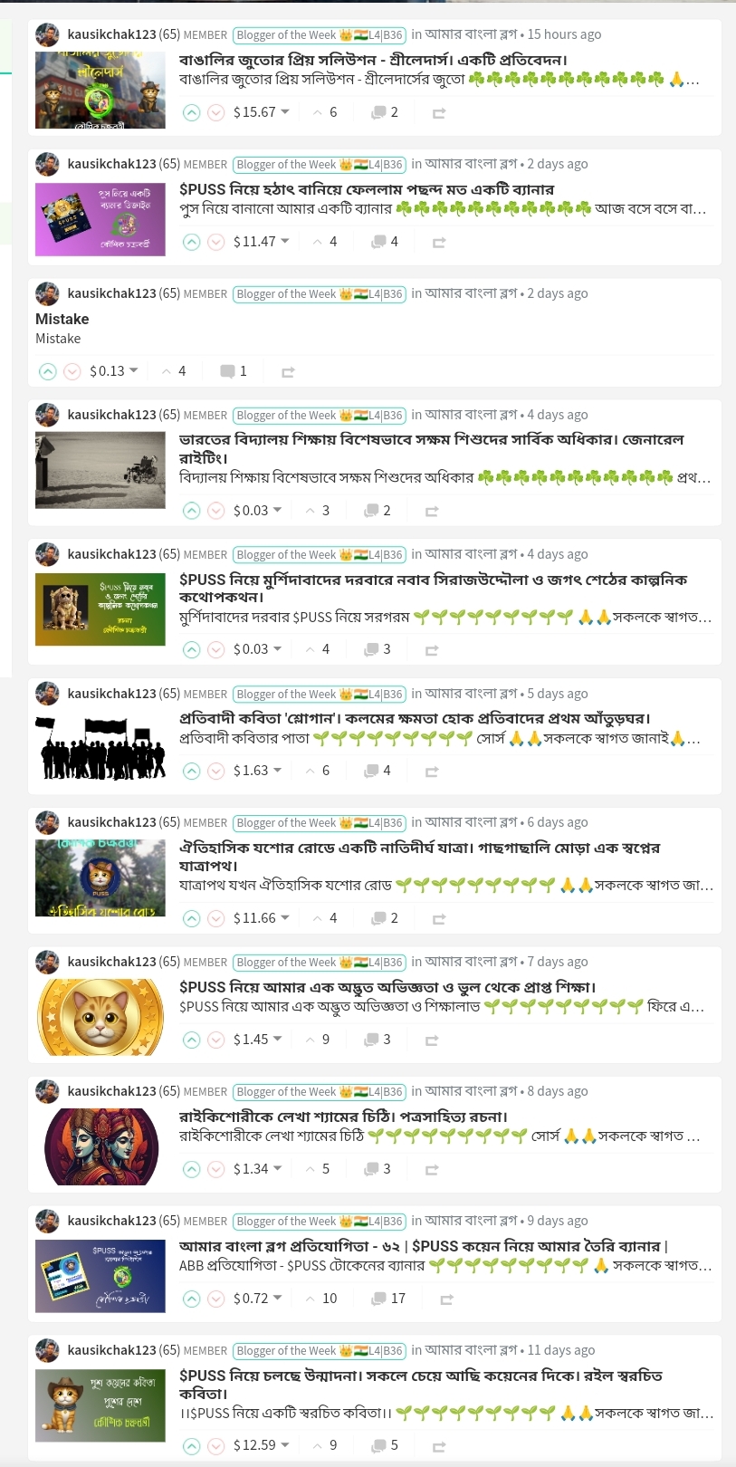The image size is (736, 1467).
Task: Upvote the $15.67 post
Action: point(191,113)
